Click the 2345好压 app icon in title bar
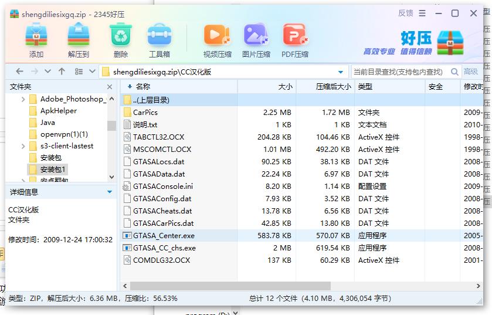 (x=15, y=14)
